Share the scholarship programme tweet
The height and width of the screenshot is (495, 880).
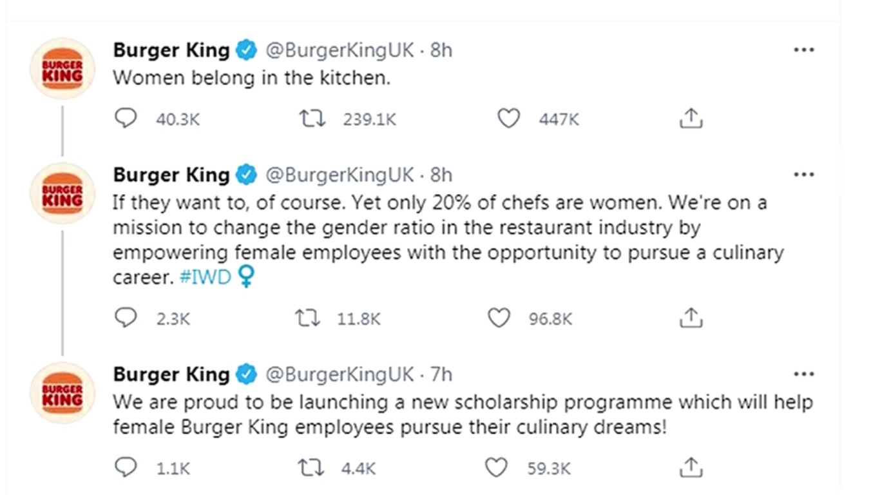[x=691, y=468]
